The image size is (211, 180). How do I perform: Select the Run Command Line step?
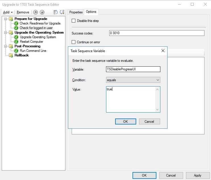(33, 51)
